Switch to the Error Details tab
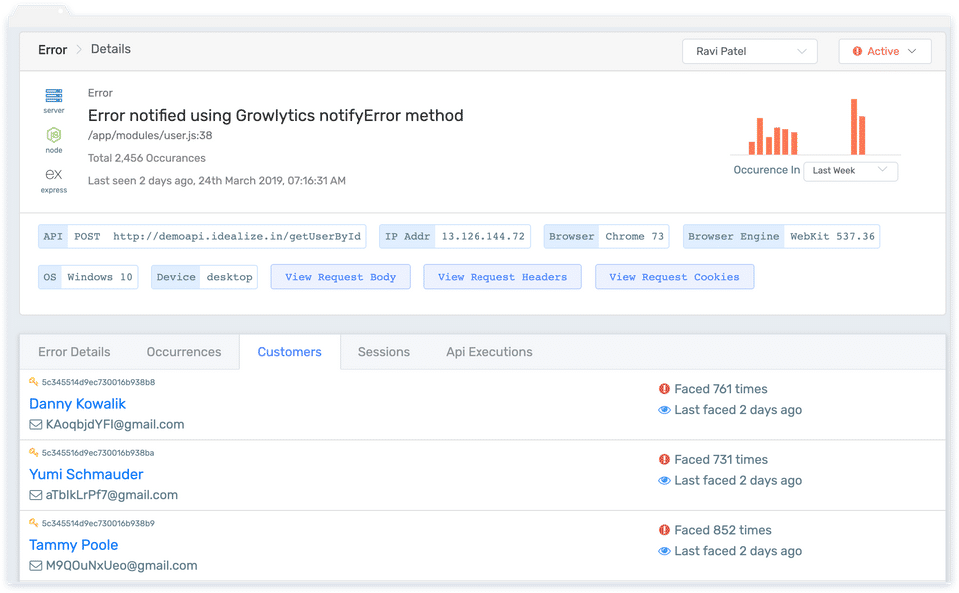 click(74, 352)
